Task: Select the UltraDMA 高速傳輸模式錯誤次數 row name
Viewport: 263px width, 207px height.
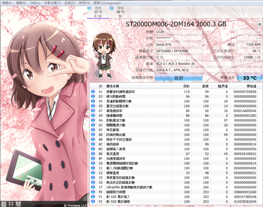Action: click(x=129, y=187)
